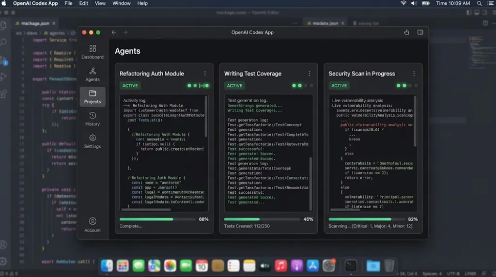This screenshot has height=277, width=496.
Task: Go back using the left arrow
Action: (x=114, y=32)
